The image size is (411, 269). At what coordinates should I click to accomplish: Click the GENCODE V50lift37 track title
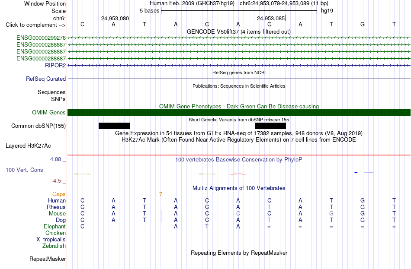[x=238, y=32]
